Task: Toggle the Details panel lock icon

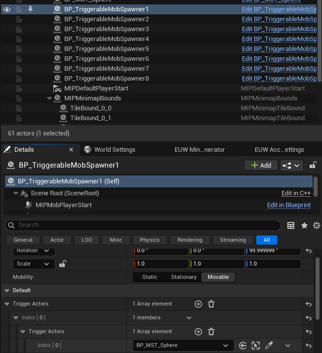Action: point(313,165)
